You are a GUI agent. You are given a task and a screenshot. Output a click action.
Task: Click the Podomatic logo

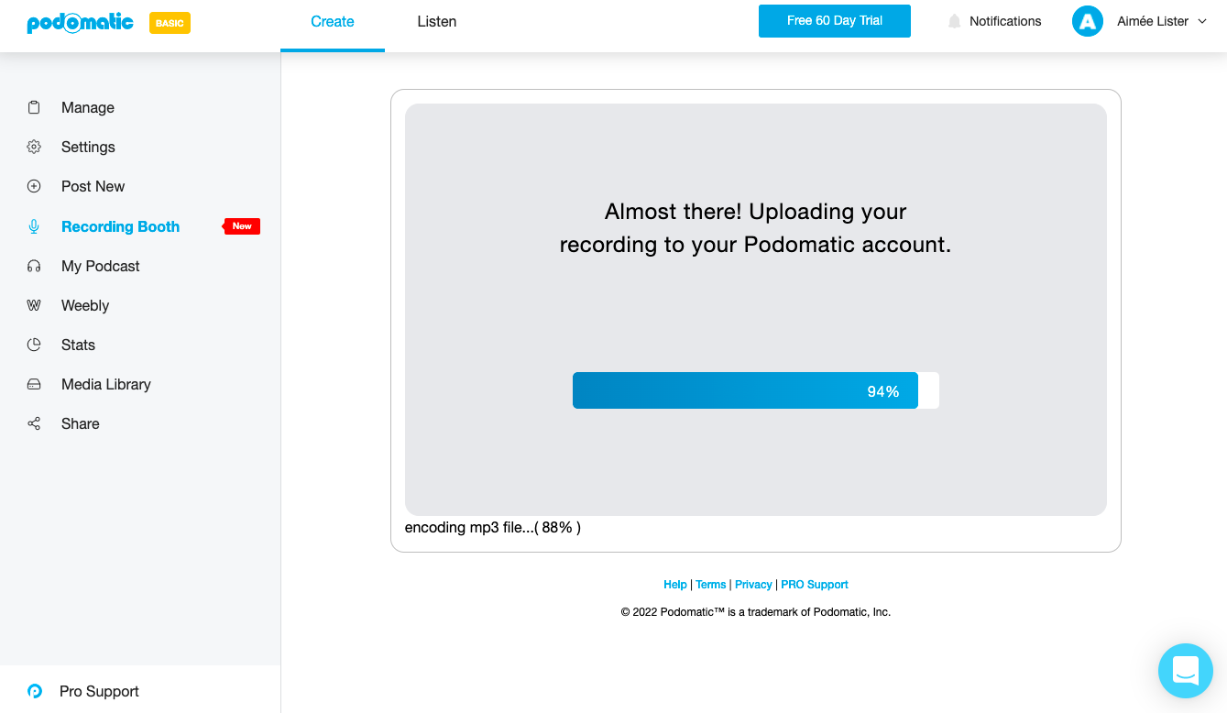pyautogui.click(x=80, y=23)
